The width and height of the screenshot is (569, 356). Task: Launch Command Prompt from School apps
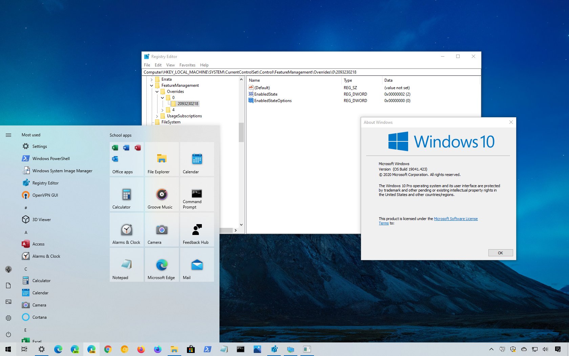coord(197,195)
